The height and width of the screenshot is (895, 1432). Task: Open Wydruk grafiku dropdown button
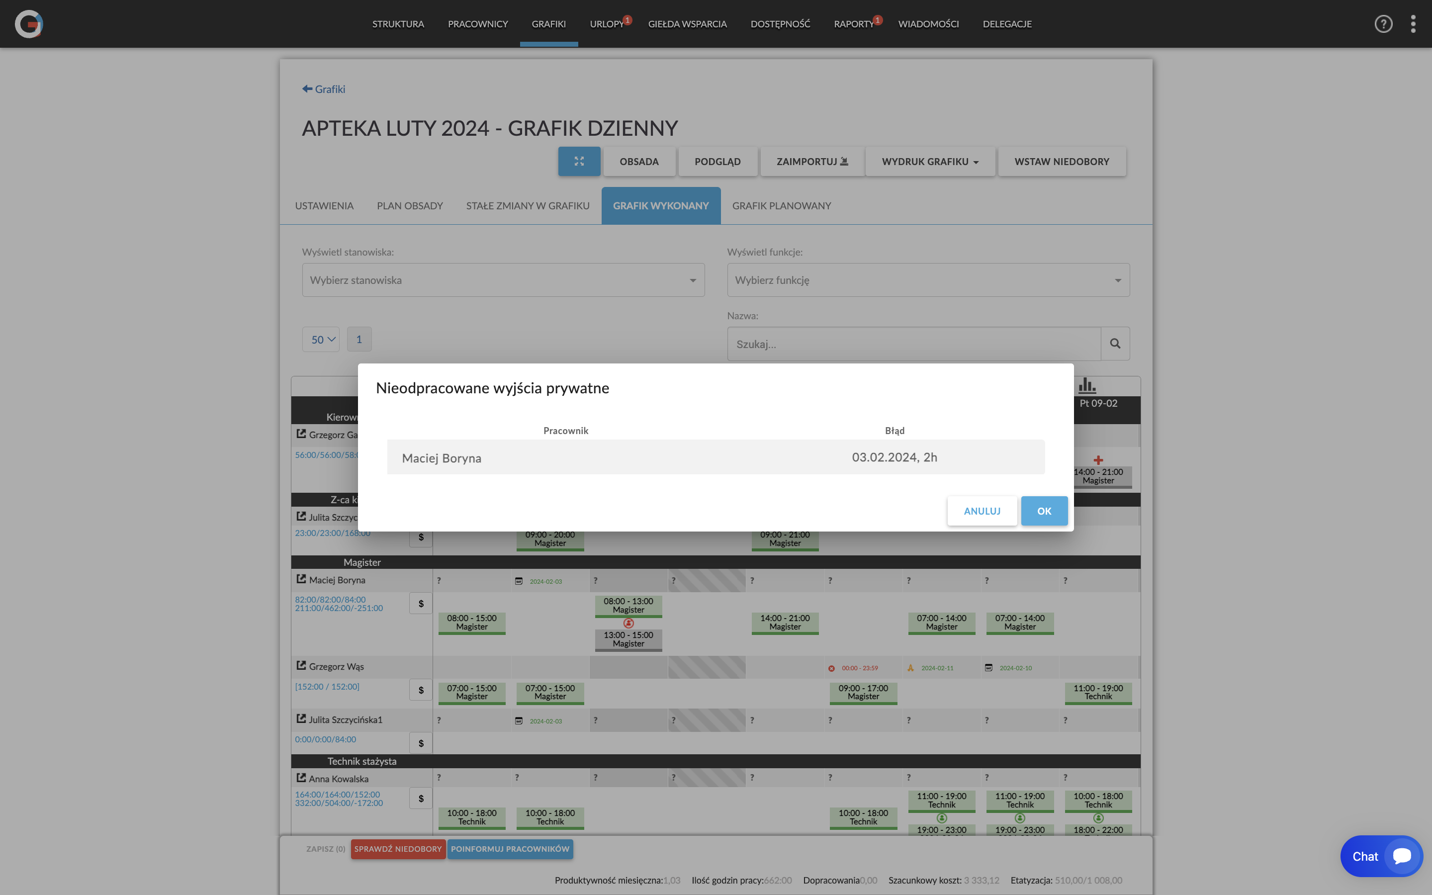[930, 162]
